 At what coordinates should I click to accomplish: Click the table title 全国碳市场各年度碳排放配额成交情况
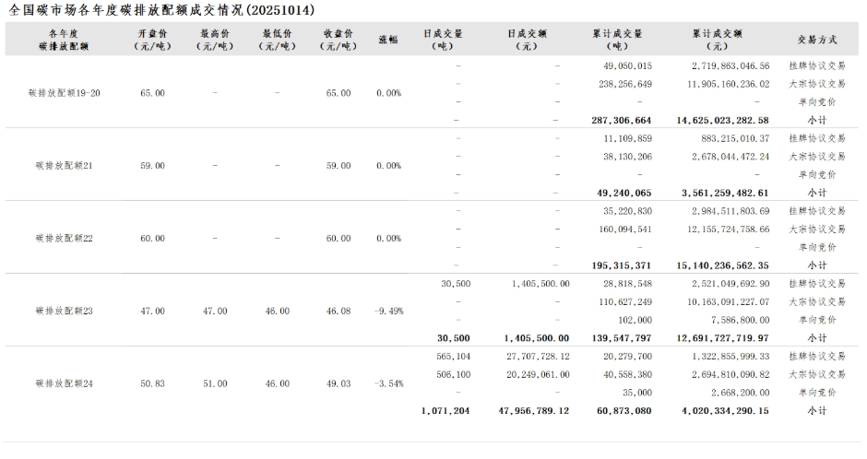click(x=161, y=10)
